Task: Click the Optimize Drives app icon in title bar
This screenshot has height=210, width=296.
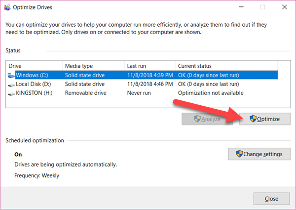Action: click(x=7, y=7)
